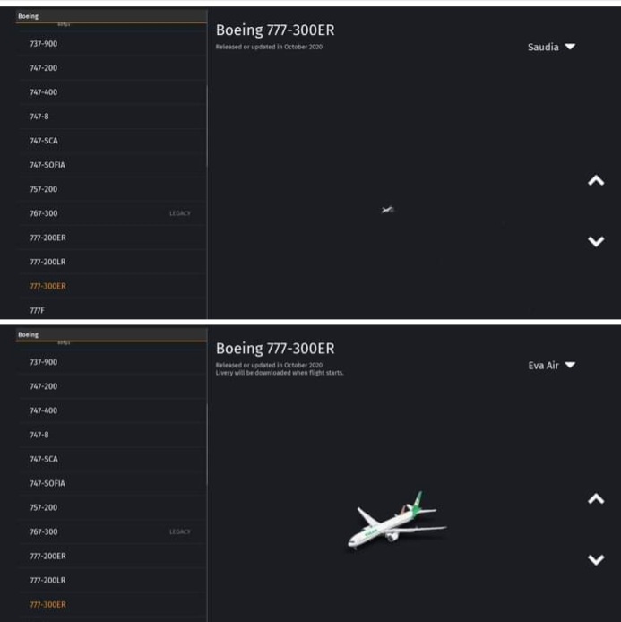Select 747-8 in the Eva Air screen's list

click(x=39, y=435)
